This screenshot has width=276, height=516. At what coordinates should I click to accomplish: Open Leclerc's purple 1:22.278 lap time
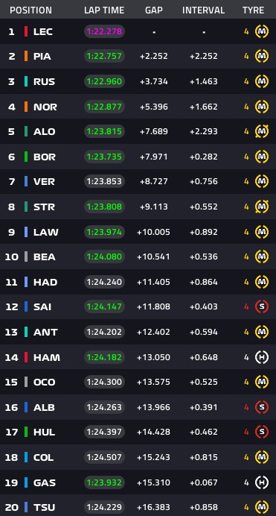[104, 31]
